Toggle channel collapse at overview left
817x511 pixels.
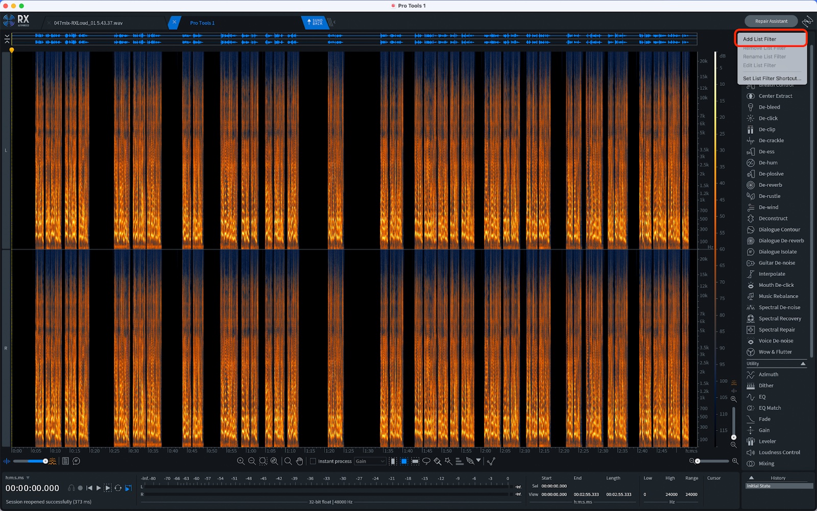tap(7, 39)
